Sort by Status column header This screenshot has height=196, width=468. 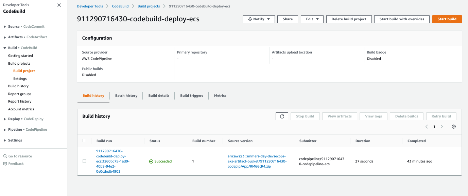click(x=155, y=141)
